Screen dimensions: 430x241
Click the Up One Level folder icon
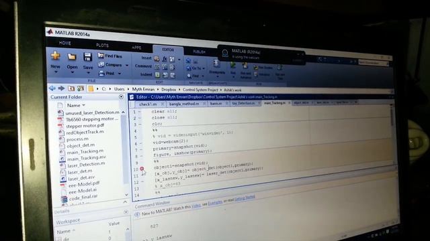click(71, 88)
